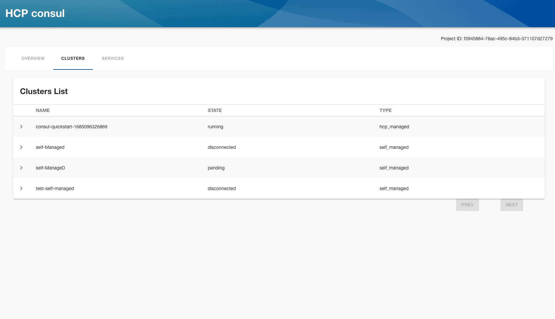Select the Clusters tab
Viewport: 555px width, 319px height.
(x=73, y=58)
